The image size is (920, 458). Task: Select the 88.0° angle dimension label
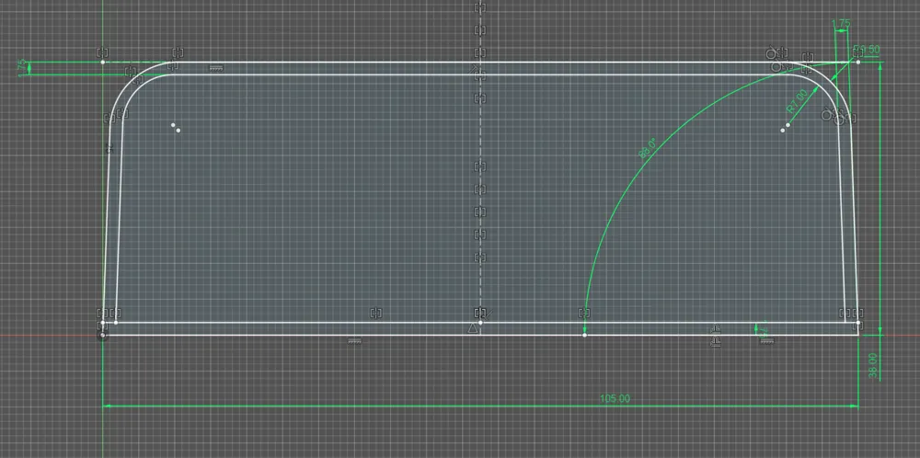[x=647, y=148]
